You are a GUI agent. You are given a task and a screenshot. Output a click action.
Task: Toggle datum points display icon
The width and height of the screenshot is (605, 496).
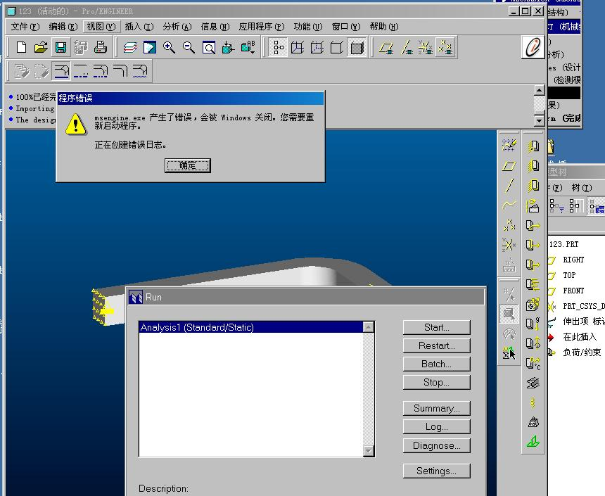[445, 47]
